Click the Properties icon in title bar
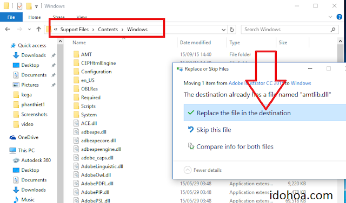Viewport: 346px width, 203px height. tap(19, 6)
